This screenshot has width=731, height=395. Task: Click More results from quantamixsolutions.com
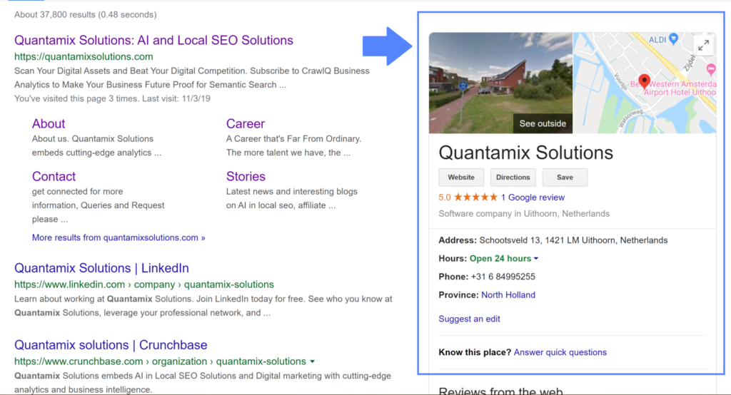tap(119, 237)
